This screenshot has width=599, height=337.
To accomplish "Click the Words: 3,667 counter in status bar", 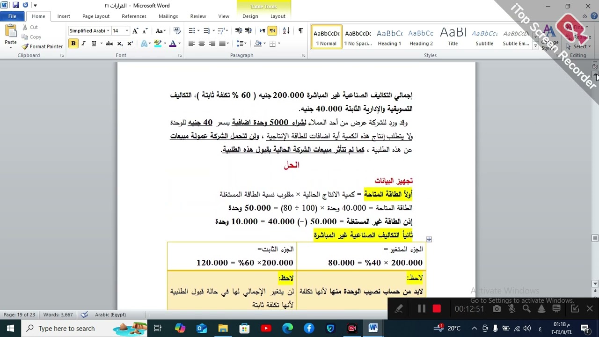I will tap(58, 315).
